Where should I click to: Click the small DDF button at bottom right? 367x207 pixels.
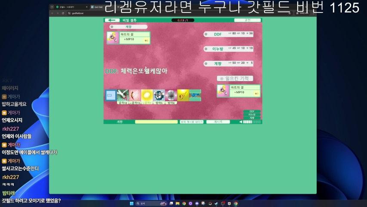[252, 112]
